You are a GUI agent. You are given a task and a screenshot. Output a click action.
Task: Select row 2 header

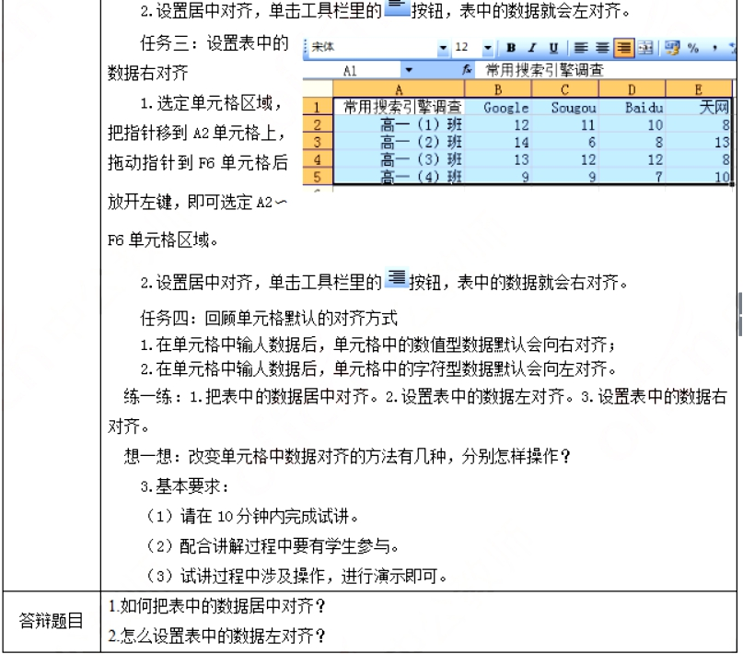[x=318, y=124]
